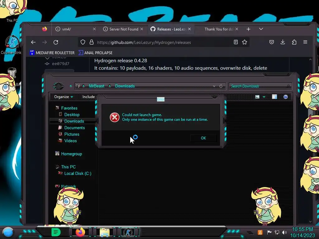Switch to the Server Not Found tab

pyautogui.click(x=123, y=29)
